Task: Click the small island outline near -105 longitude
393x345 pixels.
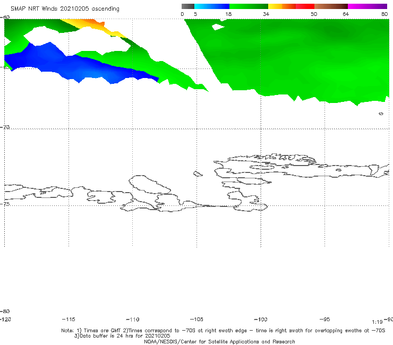Action: coord(198,174)
